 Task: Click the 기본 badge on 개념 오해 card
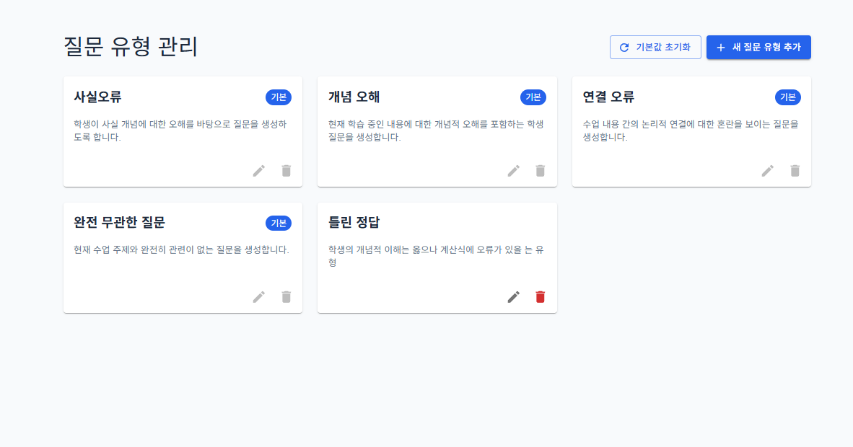[533, 97]
